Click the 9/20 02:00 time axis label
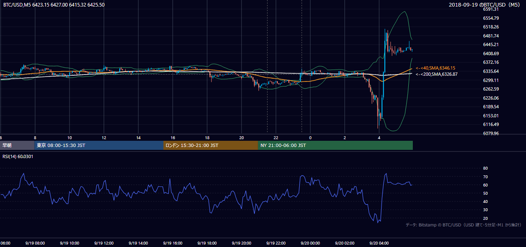This screenshot has height=247, width=526. 344,243
